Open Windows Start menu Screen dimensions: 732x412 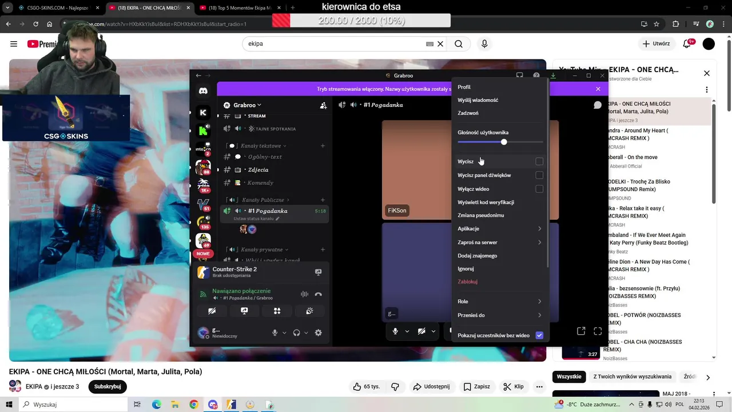(x=9, y=405)
